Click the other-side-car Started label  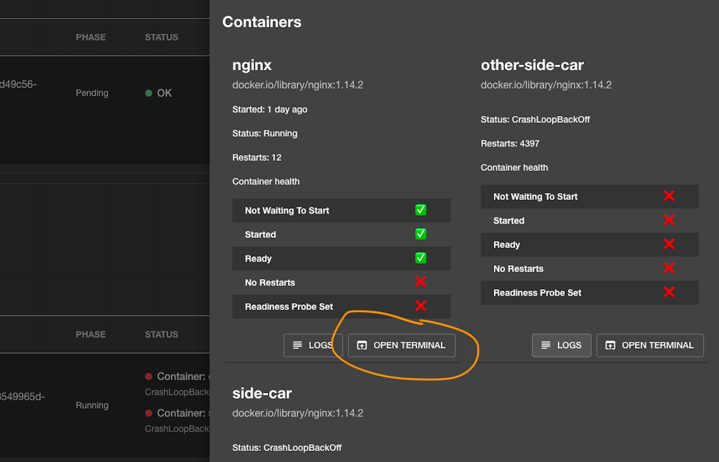coord(509,221)
